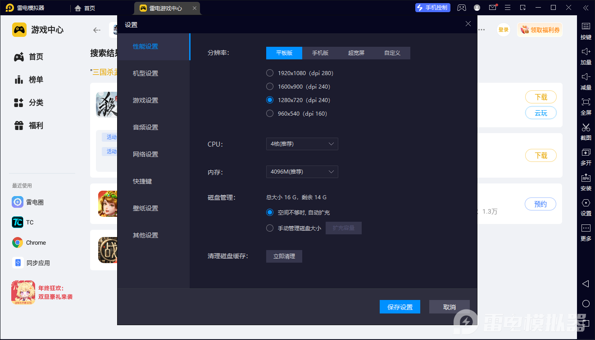
Task: Select the 960x540 (dpi 160) resolution
Action: (x=270, y=113)
